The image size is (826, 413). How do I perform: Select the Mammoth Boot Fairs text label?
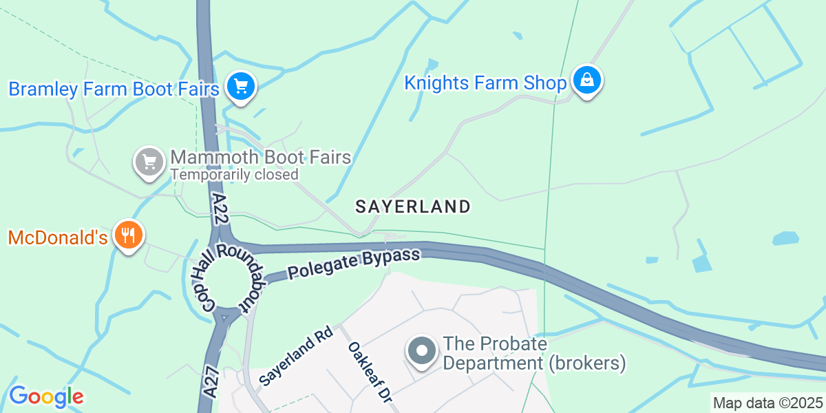click(261, 157)
